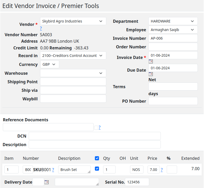Click the discount percent field in the Brush Set row
Viewport: 205px width, 188px height.
pyautogui.click(x=172, y=170)
